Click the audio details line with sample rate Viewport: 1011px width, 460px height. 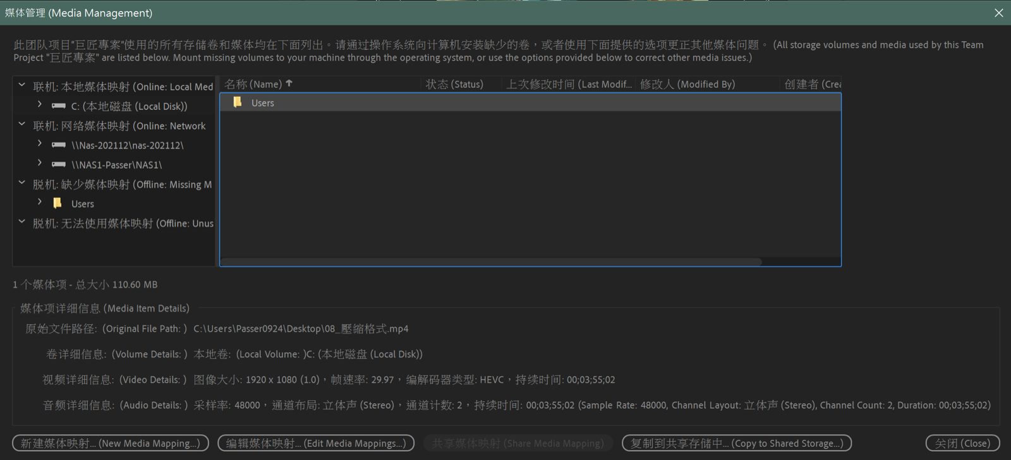pyautogui.click(x=592, y=405)
